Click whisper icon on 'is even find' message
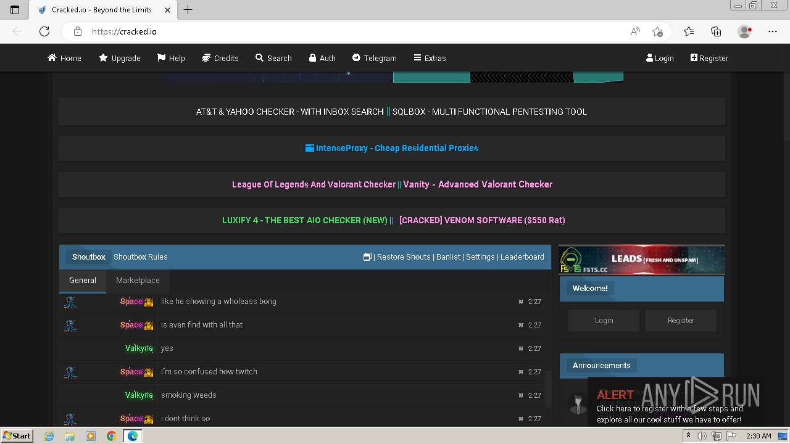This screenshot has height=444, width=790. [521, 325]
